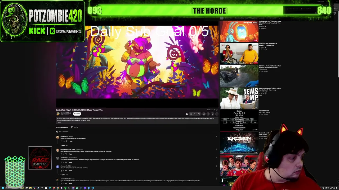Show more filter chips with right arrow
The width and height of the screenshot is (339, 190).
[280, 18]
